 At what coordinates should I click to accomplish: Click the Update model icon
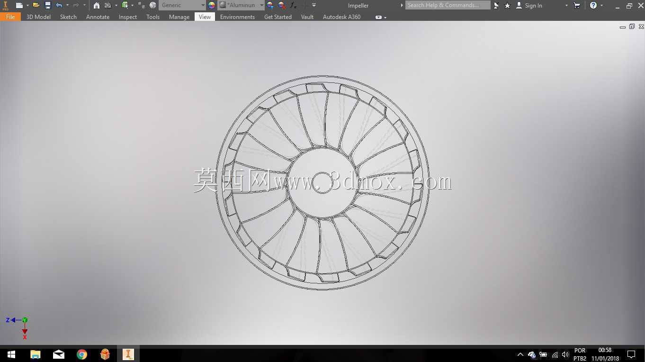(x=108, y=5)
